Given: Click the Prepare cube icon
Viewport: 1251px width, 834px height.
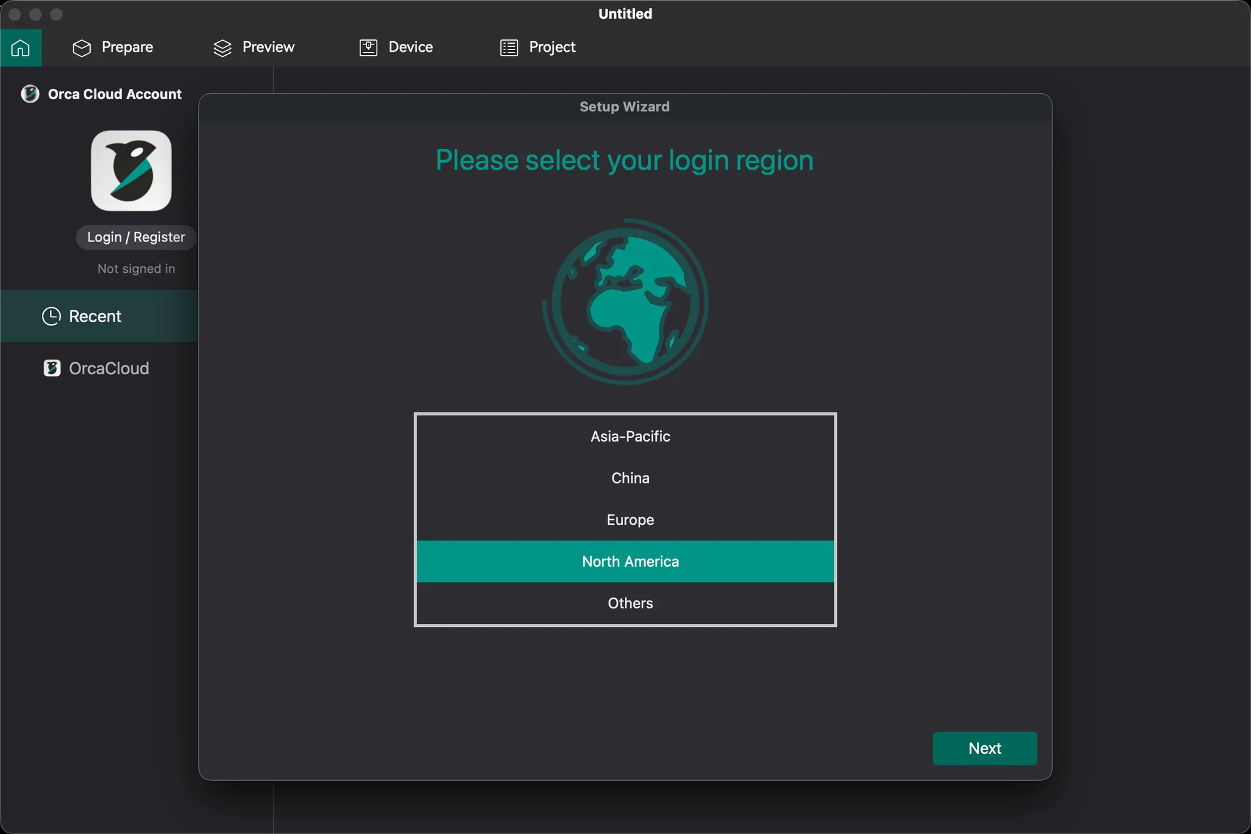Looking at the screenshot, I should click(82, 48).
